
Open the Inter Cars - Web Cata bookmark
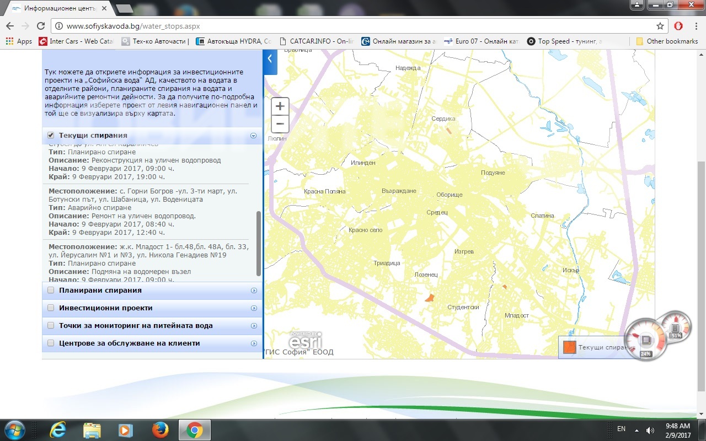tap(76, 41)
